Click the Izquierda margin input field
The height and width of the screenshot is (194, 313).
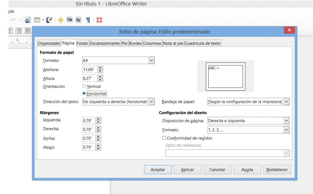point(89,120)
